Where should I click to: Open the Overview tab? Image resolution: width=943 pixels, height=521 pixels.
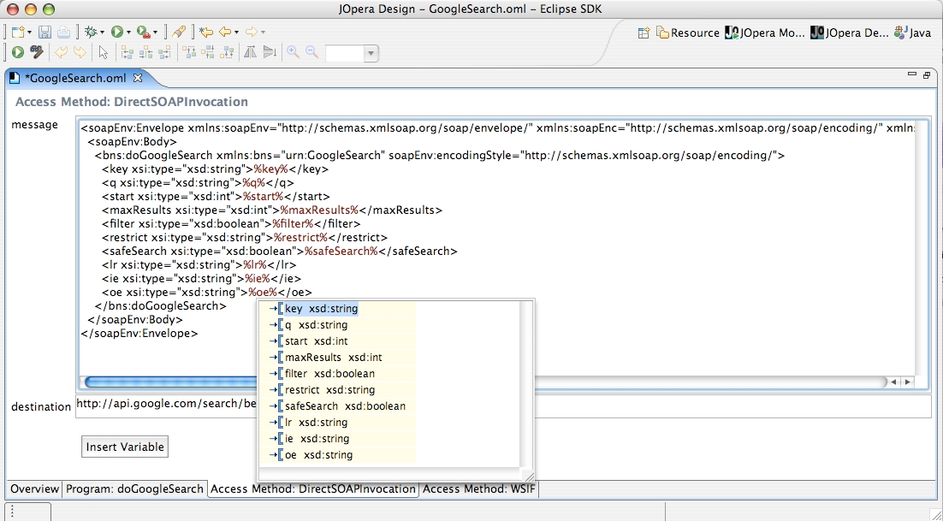pos(34,488)
